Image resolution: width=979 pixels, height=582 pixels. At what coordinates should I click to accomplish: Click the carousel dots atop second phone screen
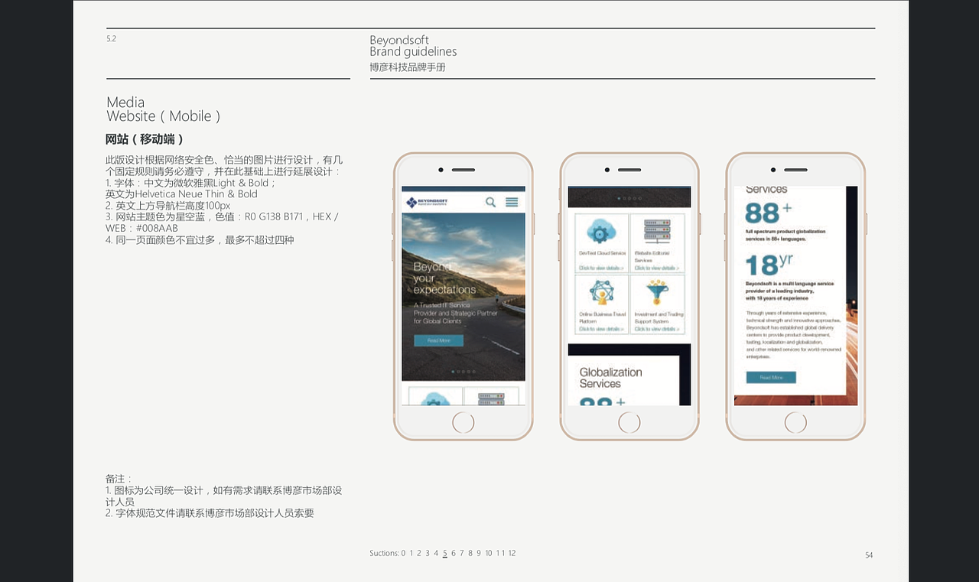coord(629,198)
